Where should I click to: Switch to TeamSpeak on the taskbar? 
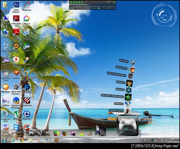click(47, 140)
